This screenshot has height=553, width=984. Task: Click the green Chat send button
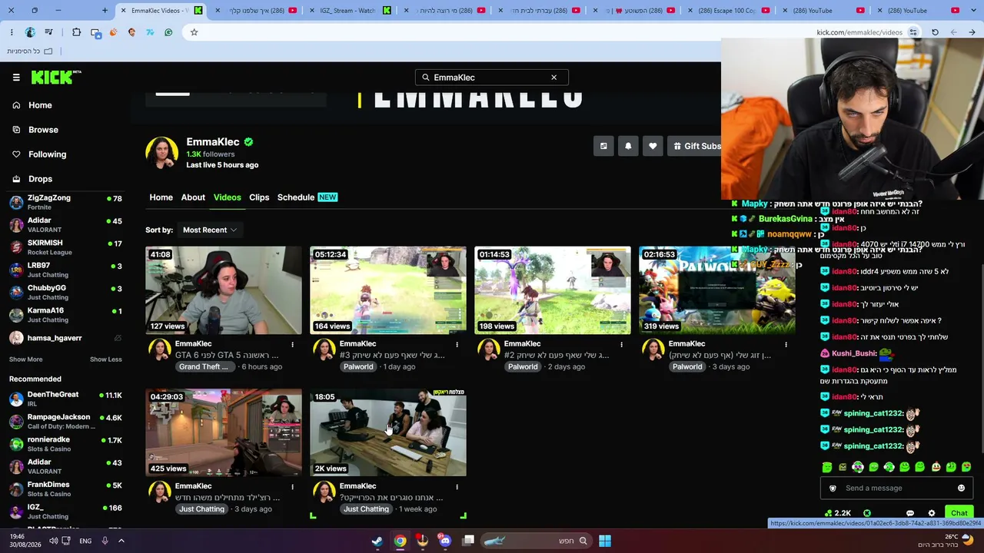(x=959, y=513)
